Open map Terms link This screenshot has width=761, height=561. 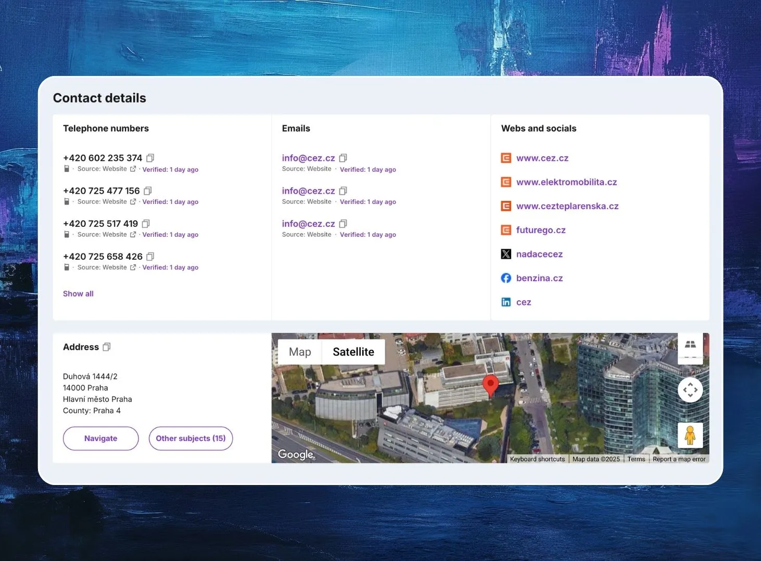636,459
